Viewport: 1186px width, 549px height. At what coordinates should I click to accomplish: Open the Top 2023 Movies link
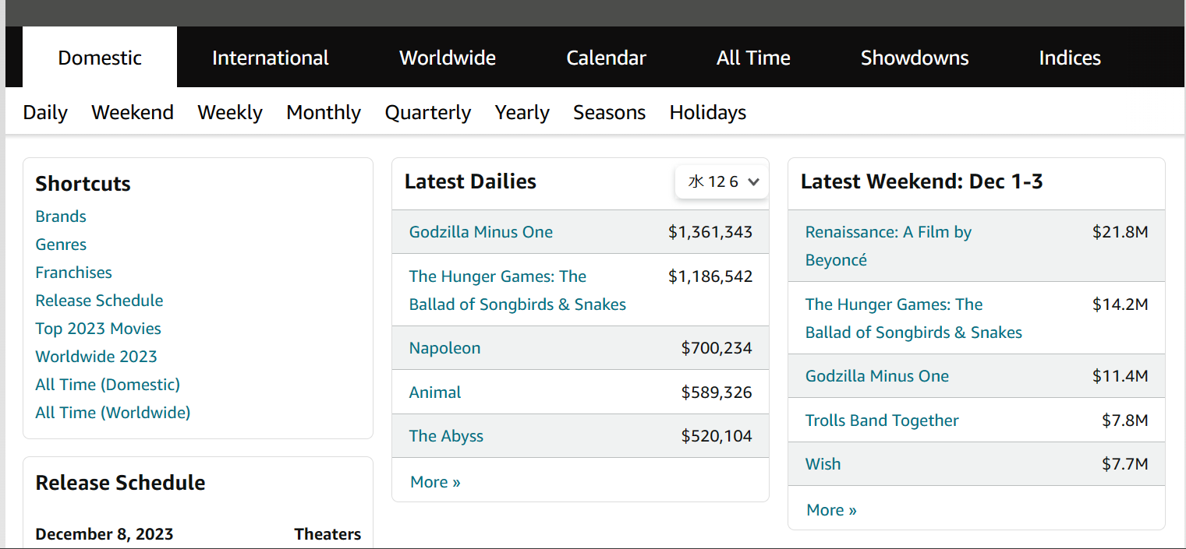[98, 329]
